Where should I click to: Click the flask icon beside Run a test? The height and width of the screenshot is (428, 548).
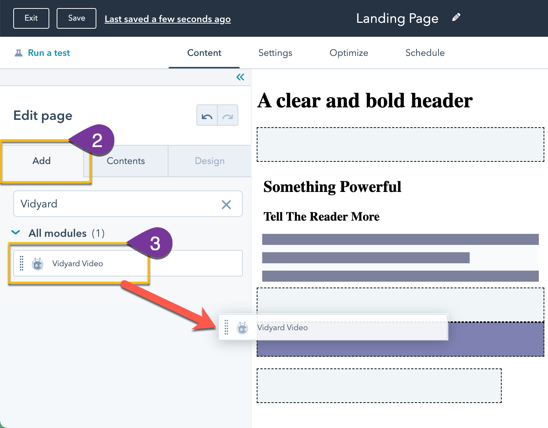click(x=18, y=53)
